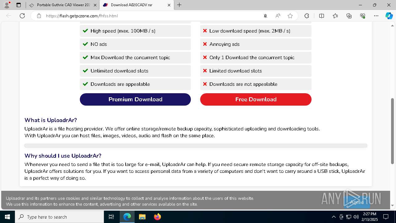Open Browser essentials
The width and height of the screenshot is (396, 223).
point(363,16)
